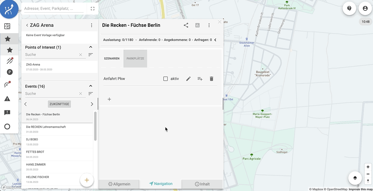Open the OpenStreetMap attribution link
This screenshot has width=373, height=191.
coord(336,189)
